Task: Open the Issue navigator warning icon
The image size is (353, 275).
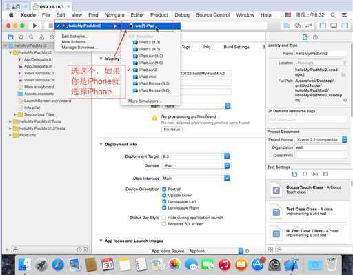Action: [x=41, y=37]
